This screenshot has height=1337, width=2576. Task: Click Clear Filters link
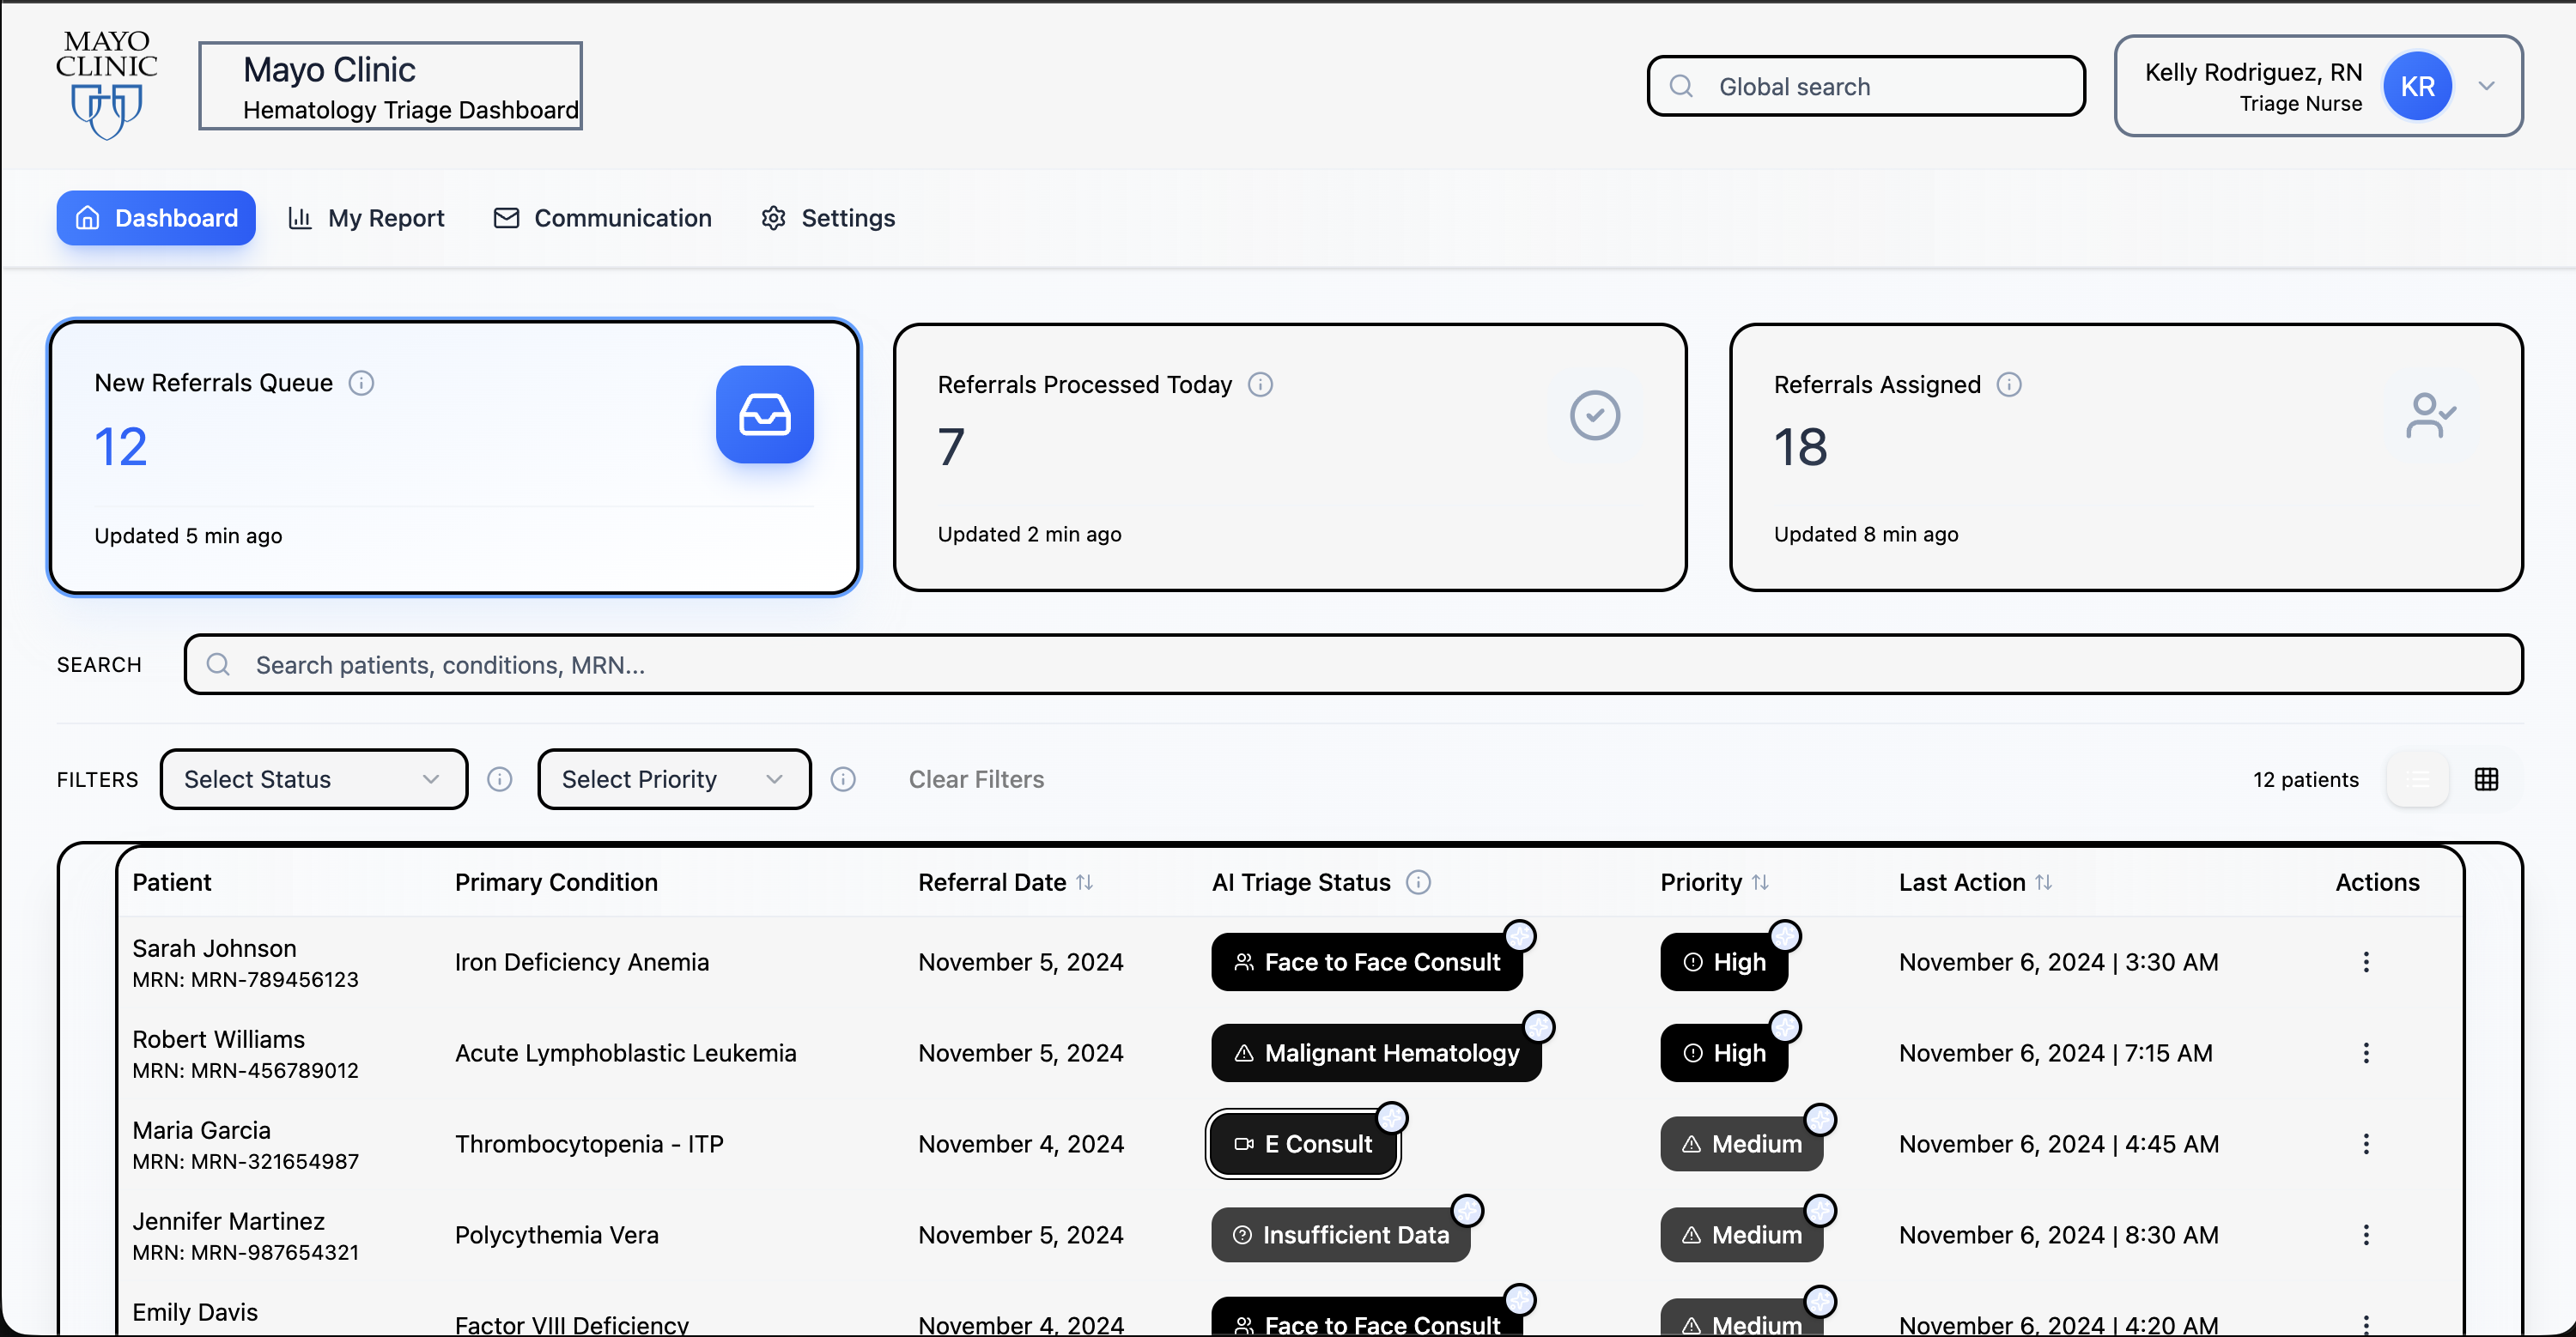tap(975, 779)
